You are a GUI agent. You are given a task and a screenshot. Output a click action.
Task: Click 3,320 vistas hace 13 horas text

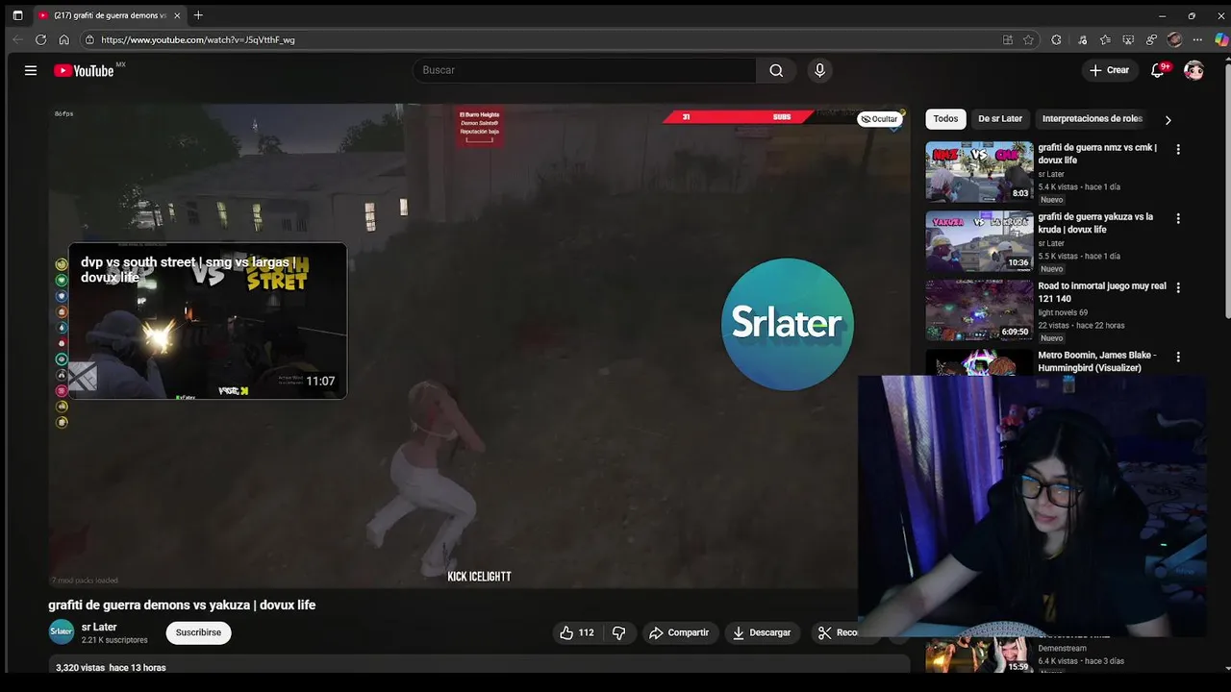[111, 667]
